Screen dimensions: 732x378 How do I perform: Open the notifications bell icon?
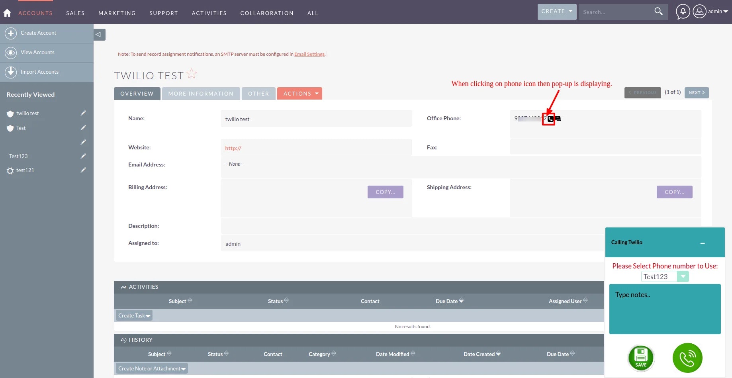pyautogui.click(x=683, y=12)
